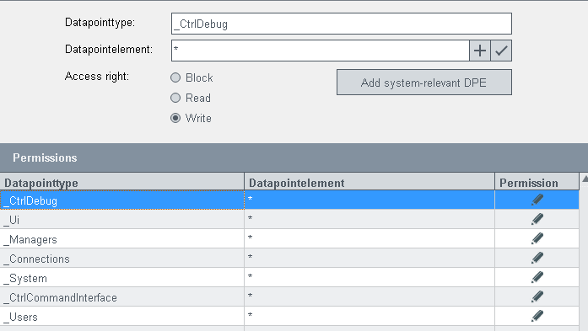Click Add system-relevant DPE button

[x=424, y=83]
